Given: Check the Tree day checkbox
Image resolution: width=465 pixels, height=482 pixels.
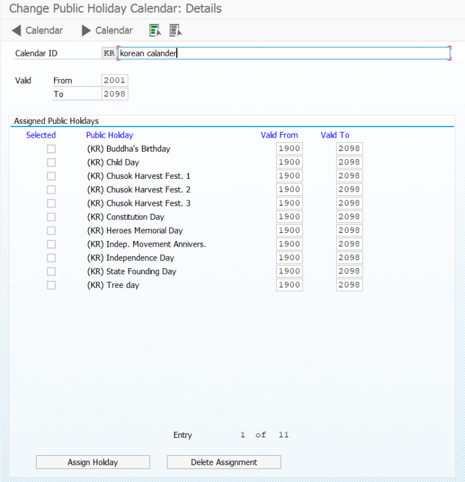Looking at the screenshot, I should tap(51, 285).
